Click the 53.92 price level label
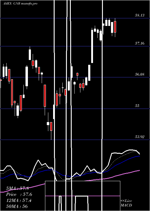This screenshot has height=211, width=150. (140, 137)
